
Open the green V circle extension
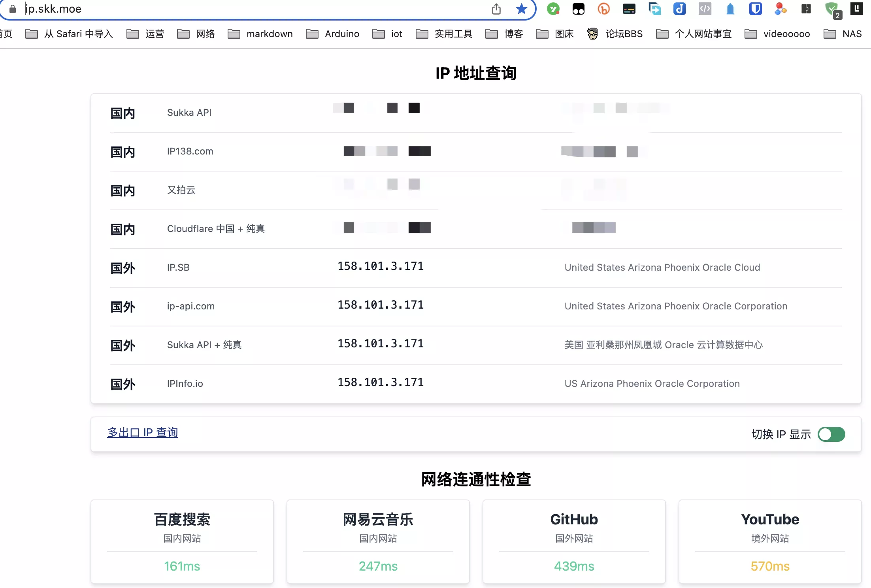[553, 9]
